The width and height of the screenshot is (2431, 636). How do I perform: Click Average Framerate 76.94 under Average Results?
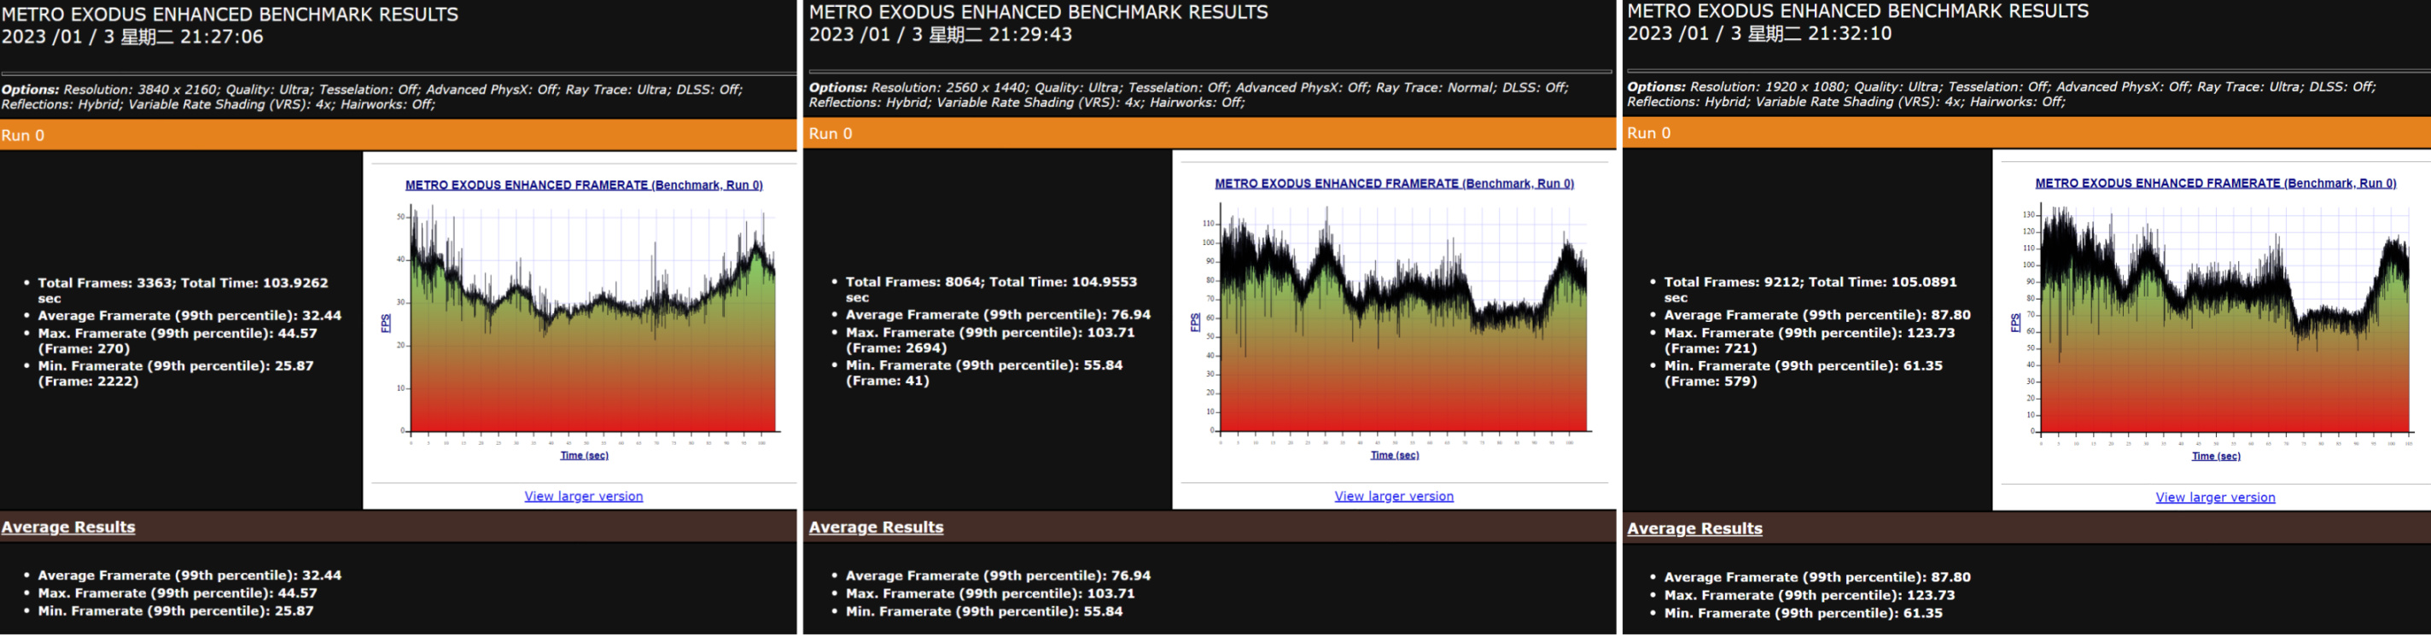point(998,575)
